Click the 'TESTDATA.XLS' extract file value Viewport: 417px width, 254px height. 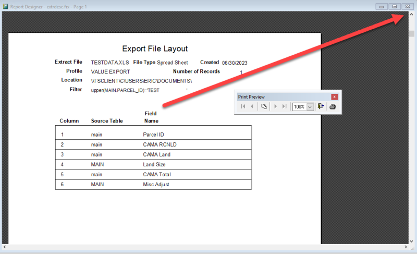pyautogui.click(x=110, y=63)
